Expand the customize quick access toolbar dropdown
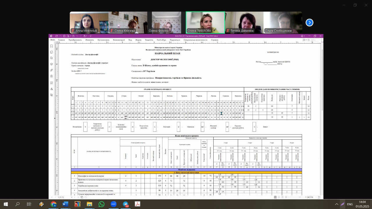The height and width of the screenshot is (209, 372). click(91, 36)
